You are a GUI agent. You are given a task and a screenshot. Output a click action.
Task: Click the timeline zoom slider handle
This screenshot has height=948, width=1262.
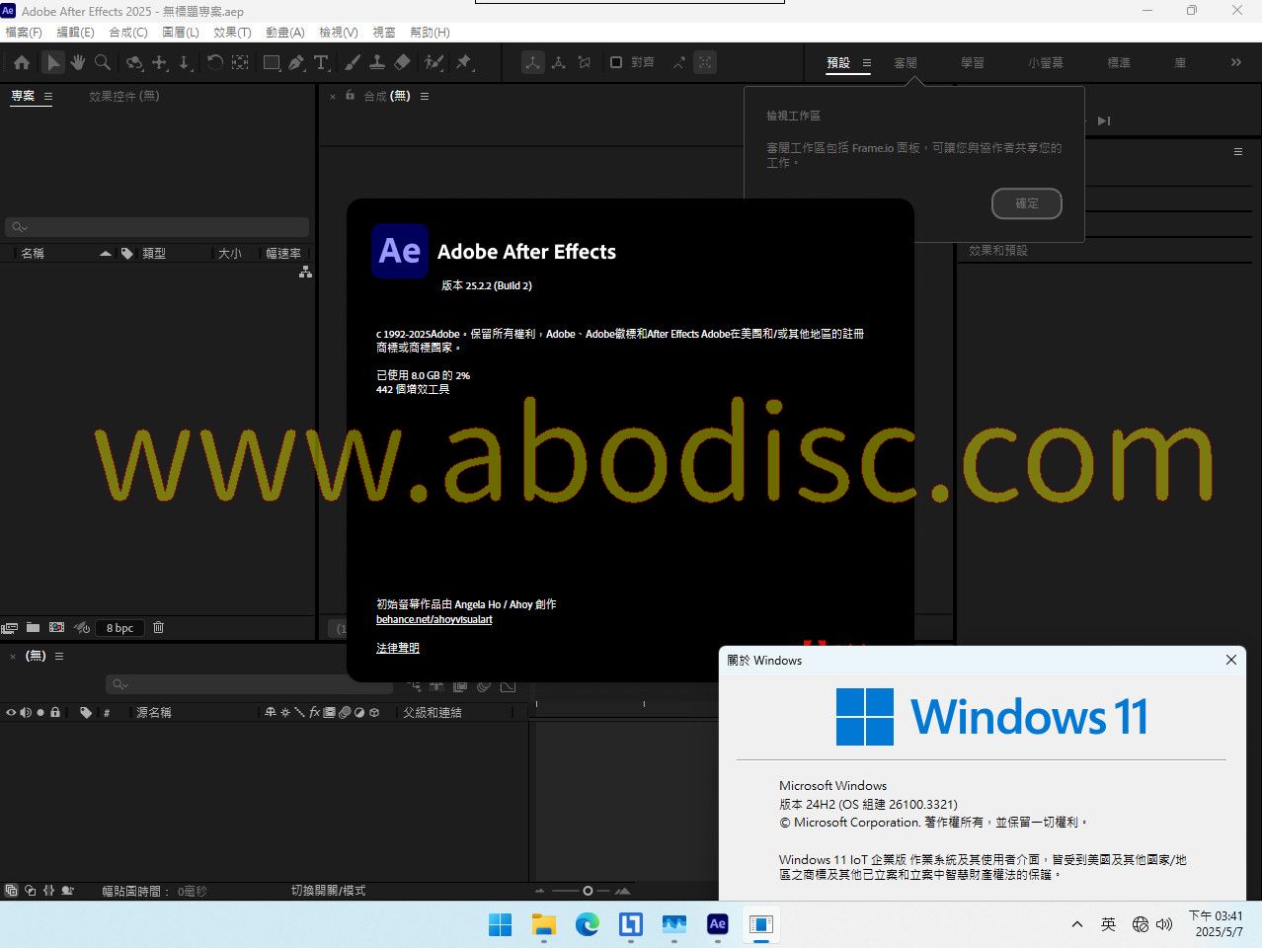[589, 890]
